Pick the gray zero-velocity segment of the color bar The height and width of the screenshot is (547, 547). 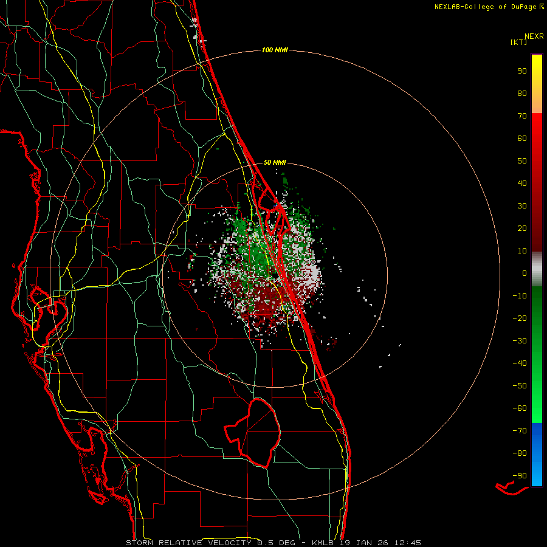pos(537,269)
